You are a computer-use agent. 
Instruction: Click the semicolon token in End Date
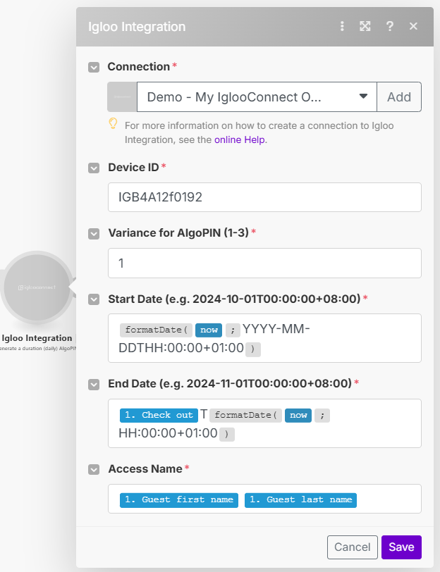pos(322,415)
